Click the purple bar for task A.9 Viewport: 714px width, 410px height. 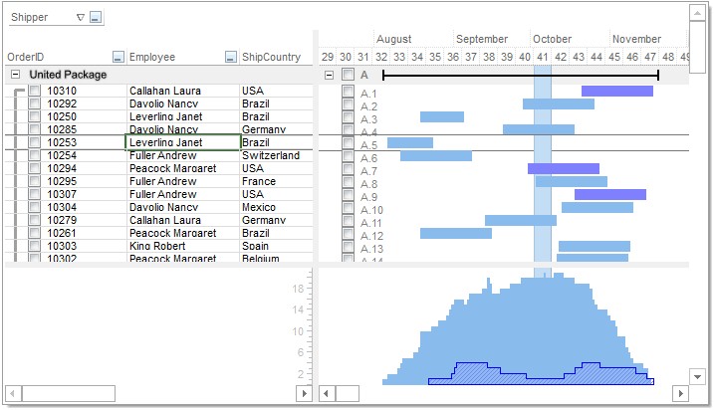[609, 195]
